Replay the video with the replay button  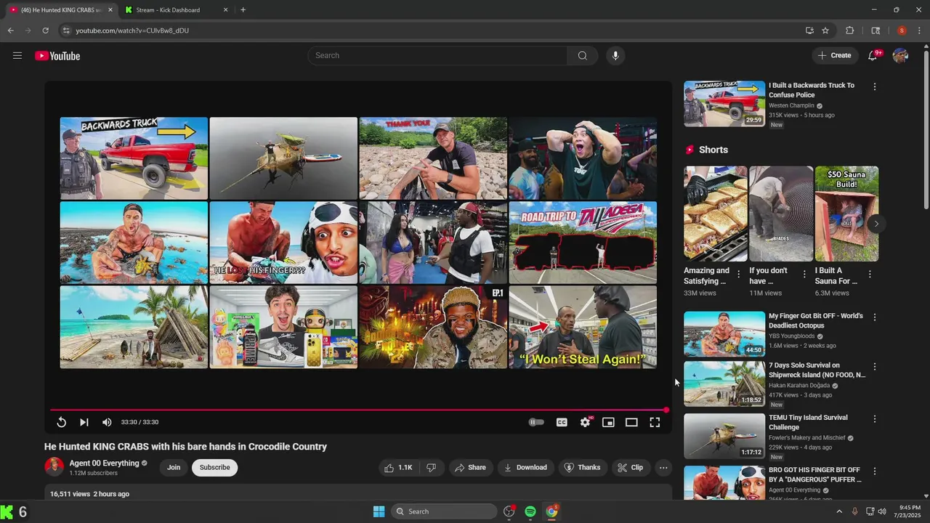click(62, 422)
